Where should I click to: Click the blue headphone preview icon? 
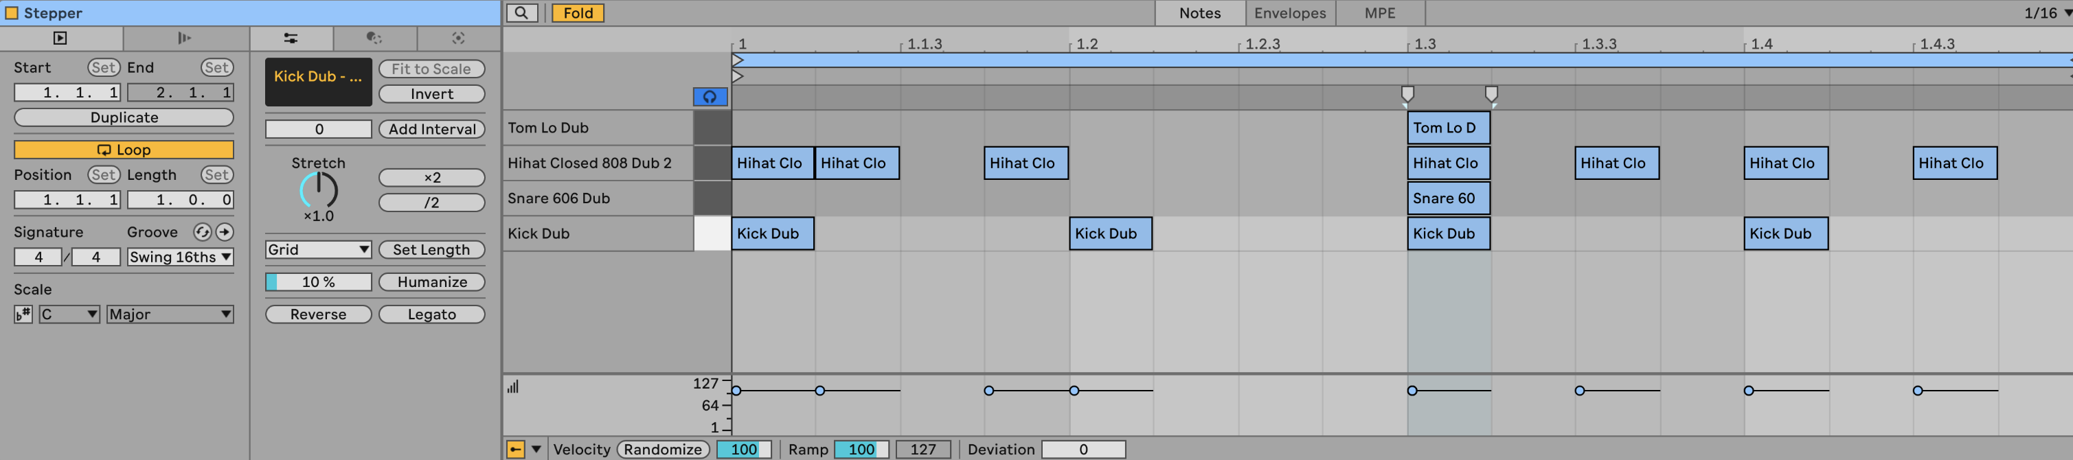[x=710, y=97]
